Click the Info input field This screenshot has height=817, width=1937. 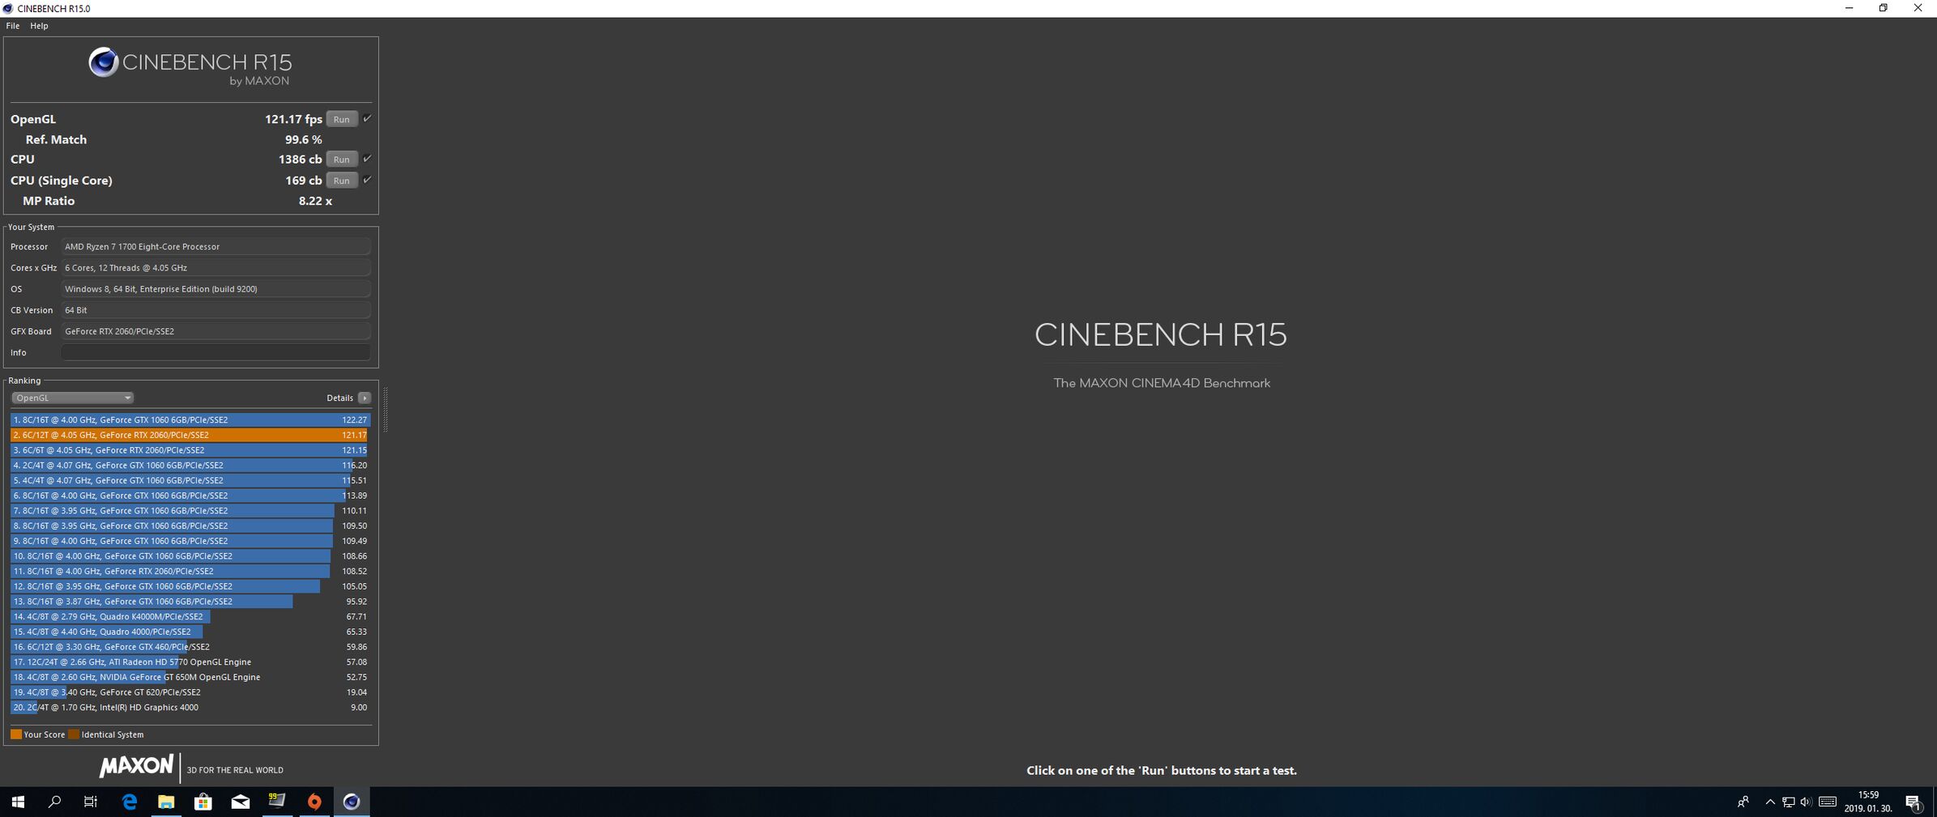coord(215,352)
